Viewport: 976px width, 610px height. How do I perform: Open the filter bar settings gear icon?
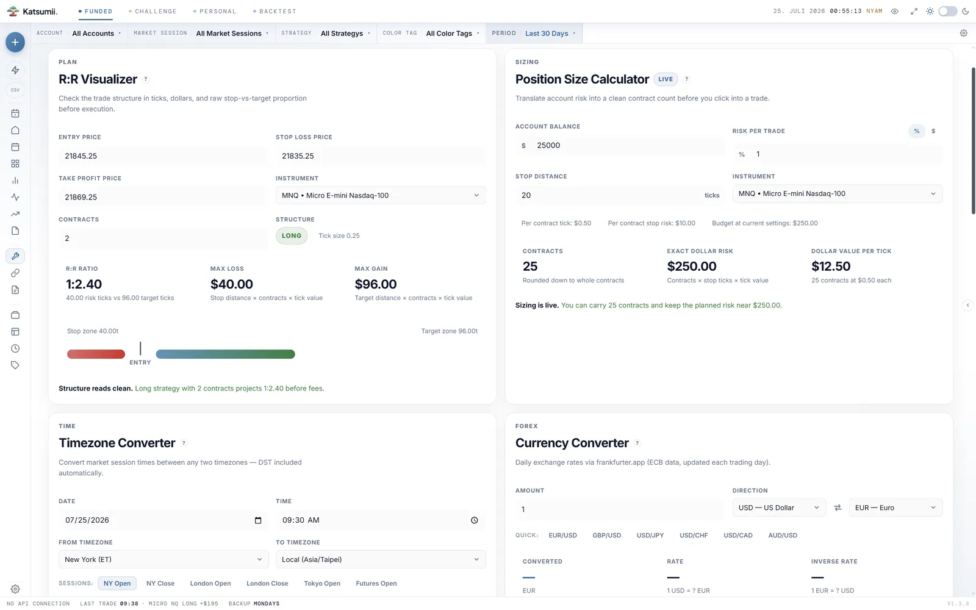click(x=964, y=33)
